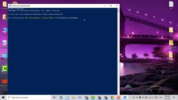Select the white De document file icon

(171, 5)
